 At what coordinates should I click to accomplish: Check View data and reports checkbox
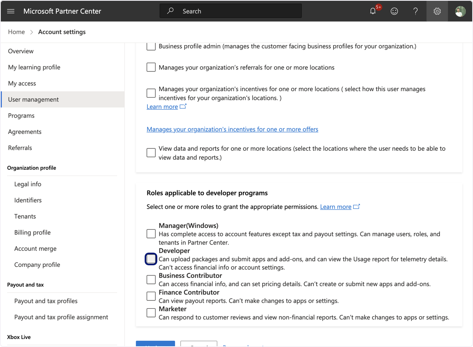pyautogui.click(x=151, y=153)
